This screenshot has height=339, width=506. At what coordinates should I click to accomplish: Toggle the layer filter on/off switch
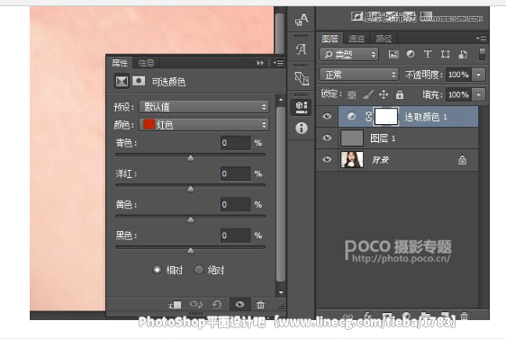click(x=482, y=54)
